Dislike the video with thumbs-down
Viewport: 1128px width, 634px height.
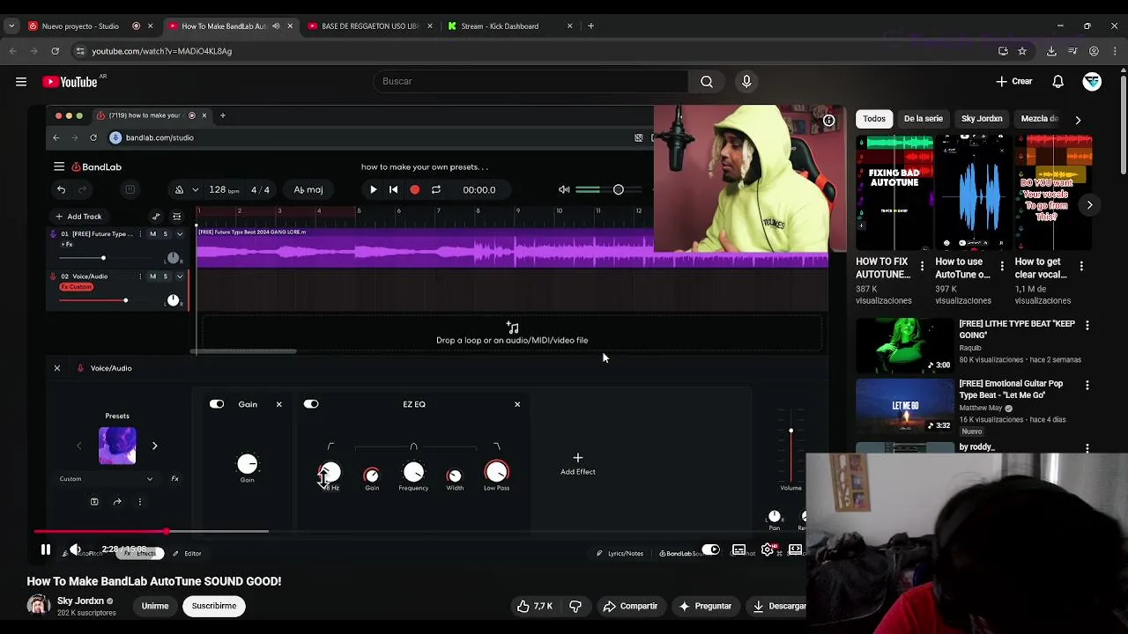(575, 606)
